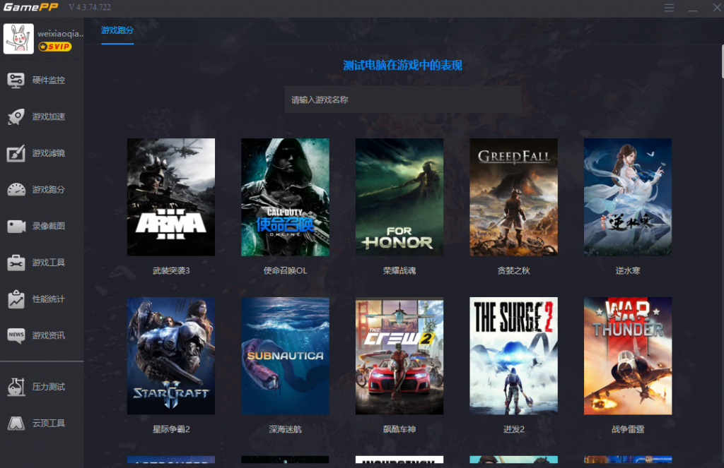Click the 游戏资讯 news icon

tap(16, 335)
